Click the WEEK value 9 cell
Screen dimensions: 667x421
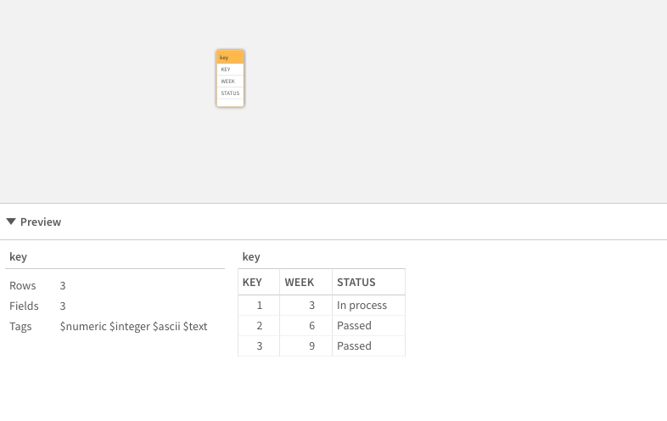click(x=312, y=346)
